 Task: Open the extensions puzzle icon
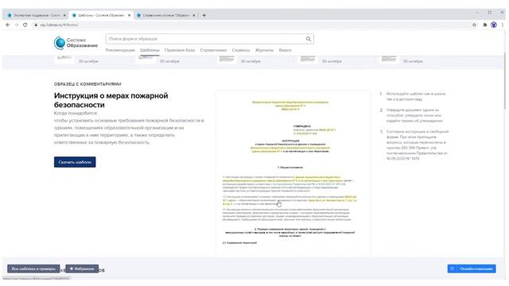tap(485, 25)
